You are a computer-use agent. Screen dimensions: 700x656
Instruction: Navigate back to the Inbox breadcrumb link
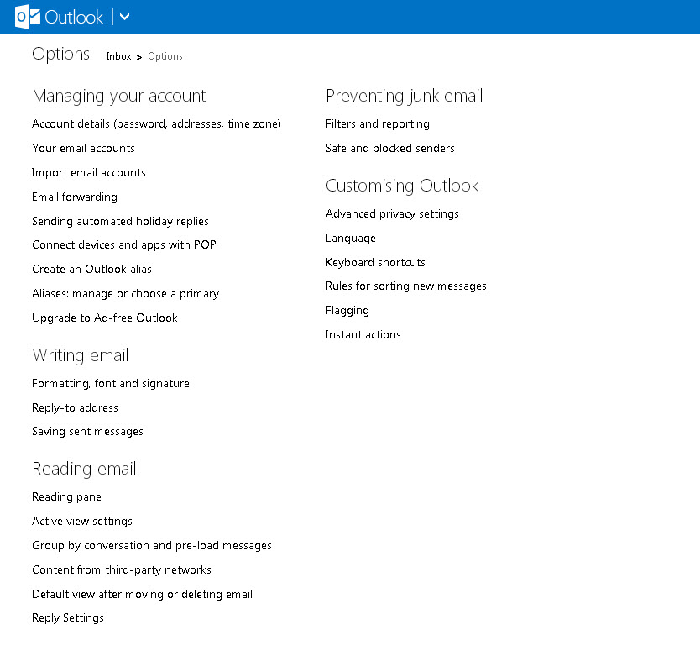point(118,56)
